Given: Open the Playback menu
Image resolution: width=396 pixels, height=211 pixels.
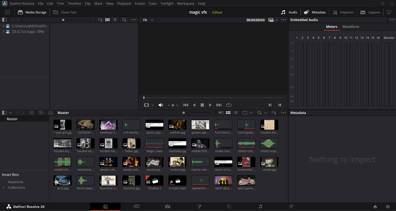Looking at the screenshot, I should pyautogui.click(x=124, y=3).
